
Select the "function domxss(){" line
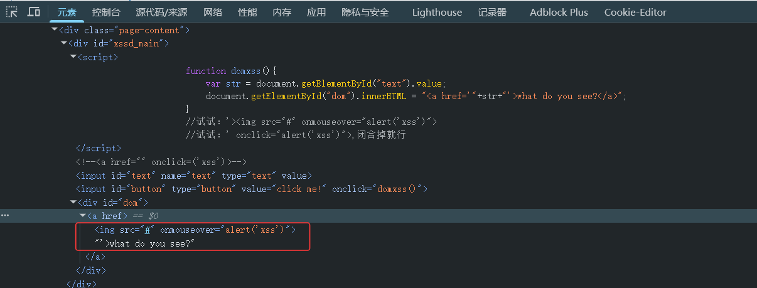tap(231, 71)
